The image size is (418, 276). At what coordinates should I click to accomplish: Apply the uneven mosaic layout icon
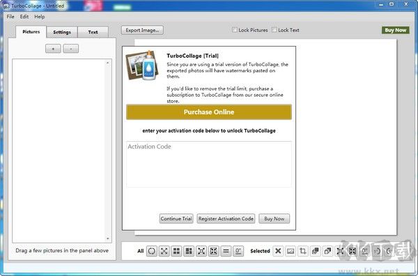point(189,251)
